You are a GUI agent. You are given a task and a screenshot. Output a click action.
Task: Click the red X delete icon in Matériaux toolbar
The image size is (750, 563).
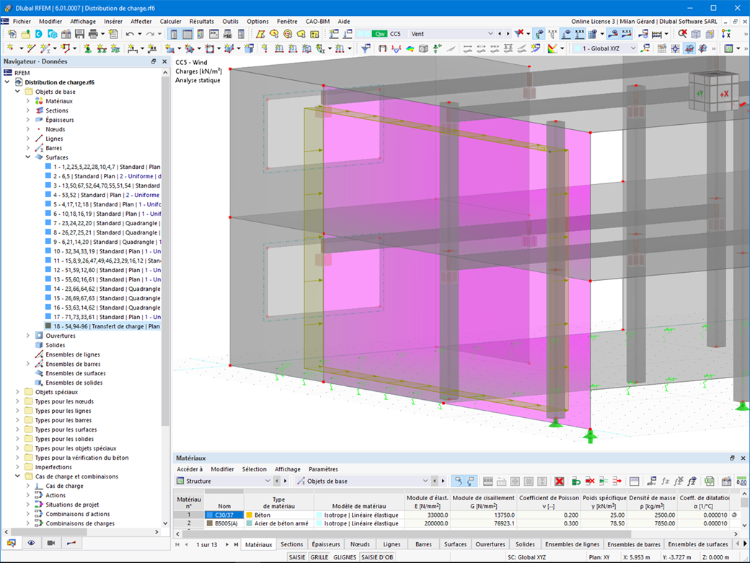click(x=559, y=481)
